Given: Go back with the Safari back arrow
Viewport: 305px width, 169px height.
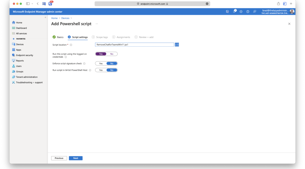Looking at the screenshot, I should 38,4.
